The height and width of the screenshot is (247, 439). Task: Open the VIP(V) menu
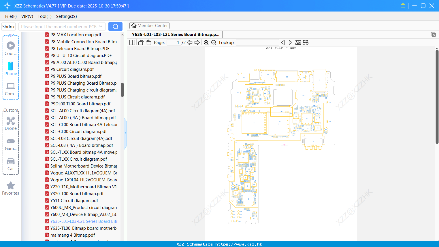27,16
